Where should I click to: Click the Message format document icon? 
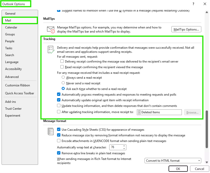click(51, 131)
